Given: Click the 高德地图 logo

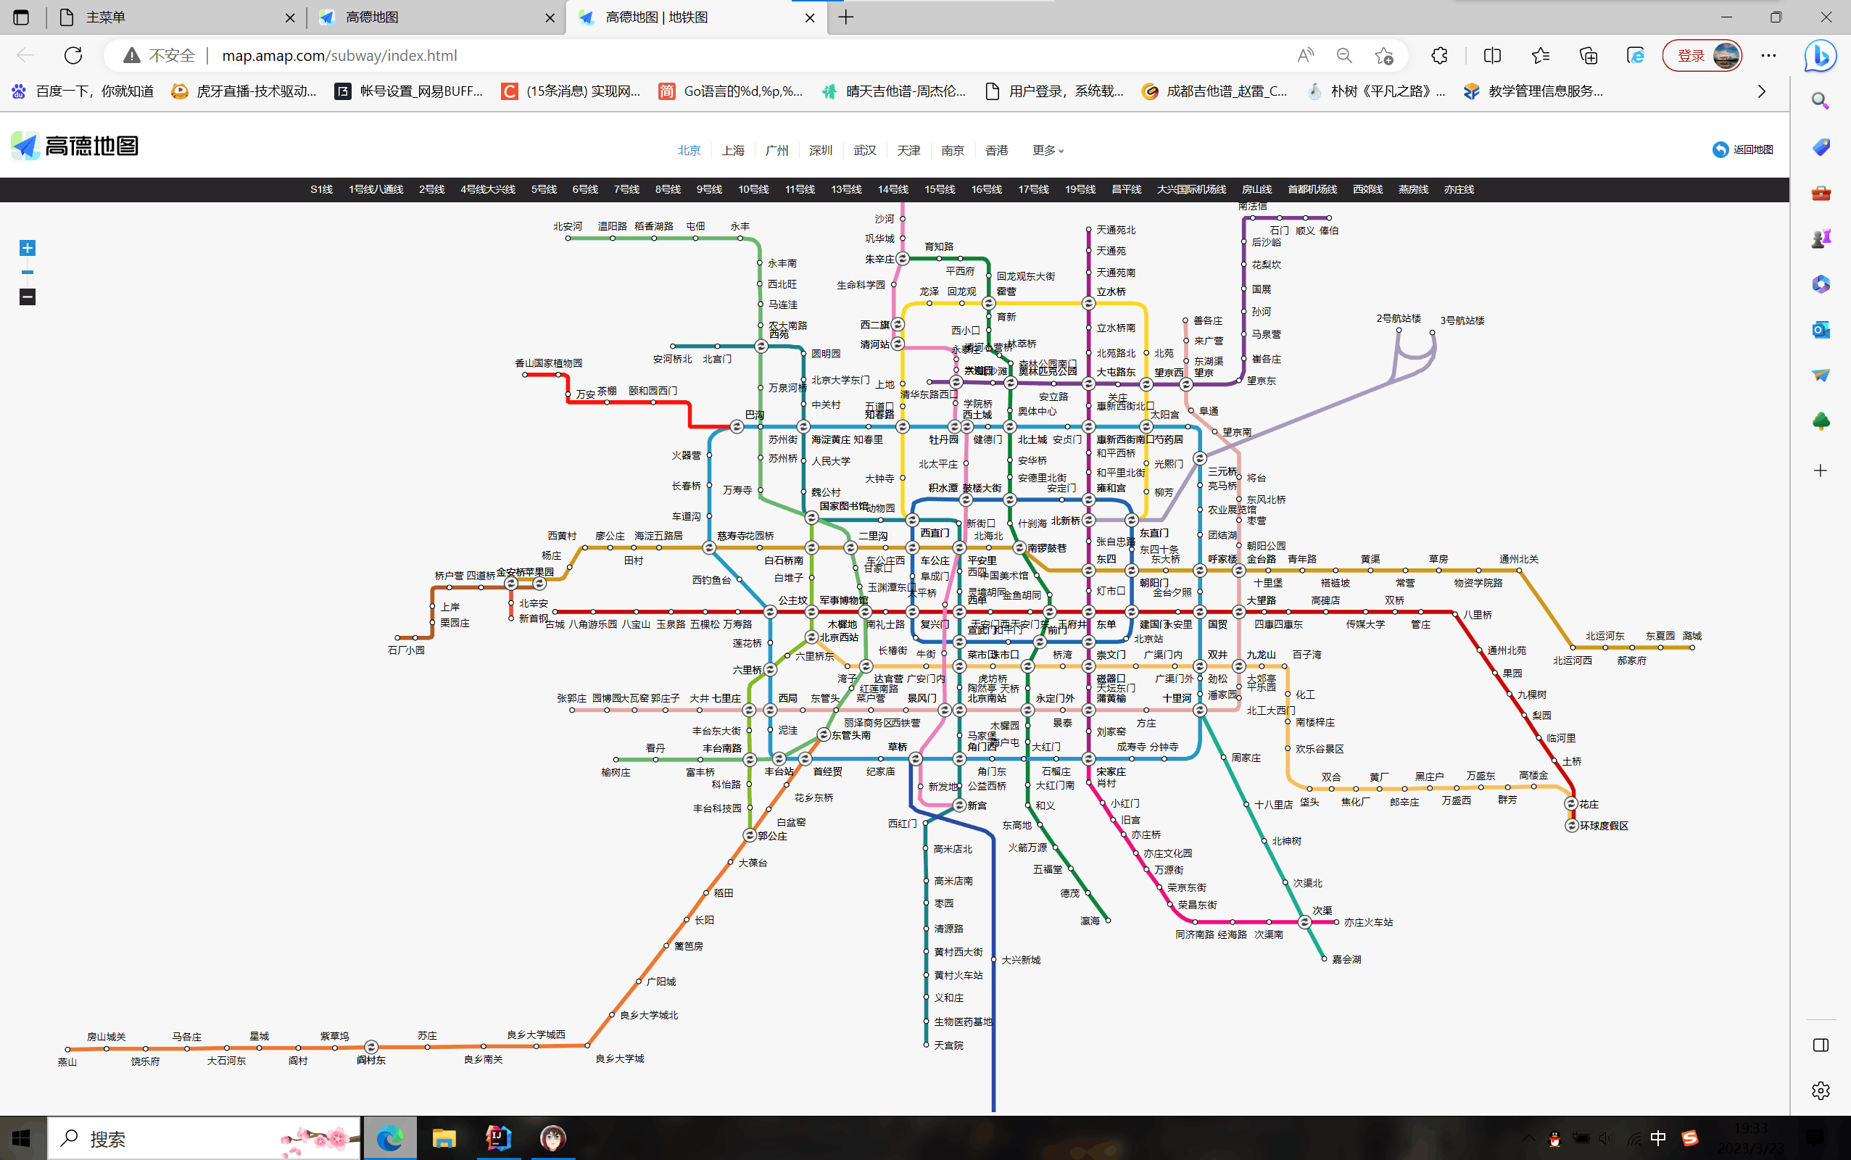Looking at the screenshot, I should pyautogui.click(x=75, y=146).
